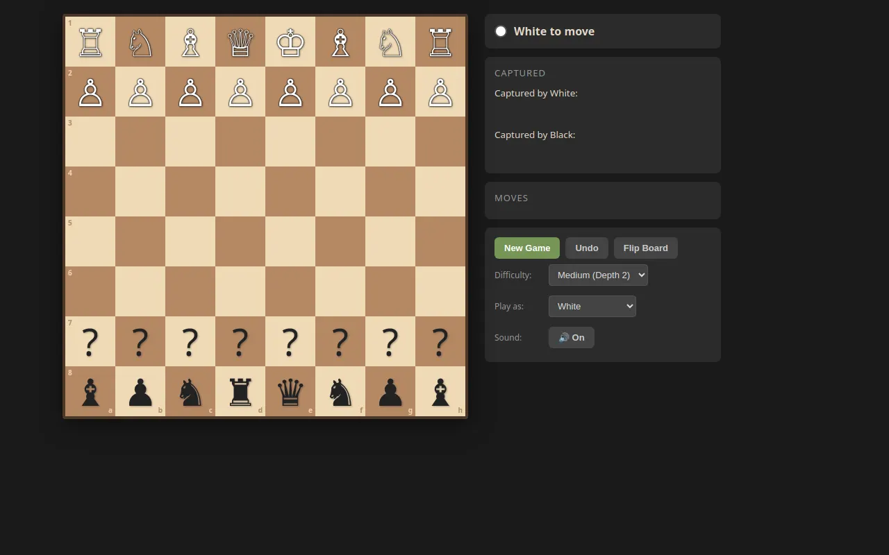Pick the white bishop on c1
The width and height of the screenshot is (889, 555).
click(190, 42)
